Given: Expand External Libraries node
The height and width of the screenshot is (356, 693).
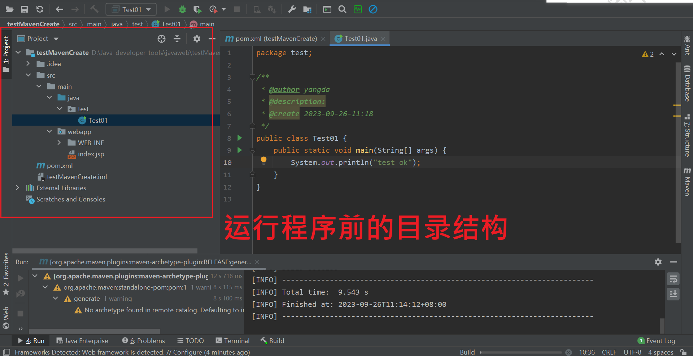Looking at the screenshot, I should point(18,188).
